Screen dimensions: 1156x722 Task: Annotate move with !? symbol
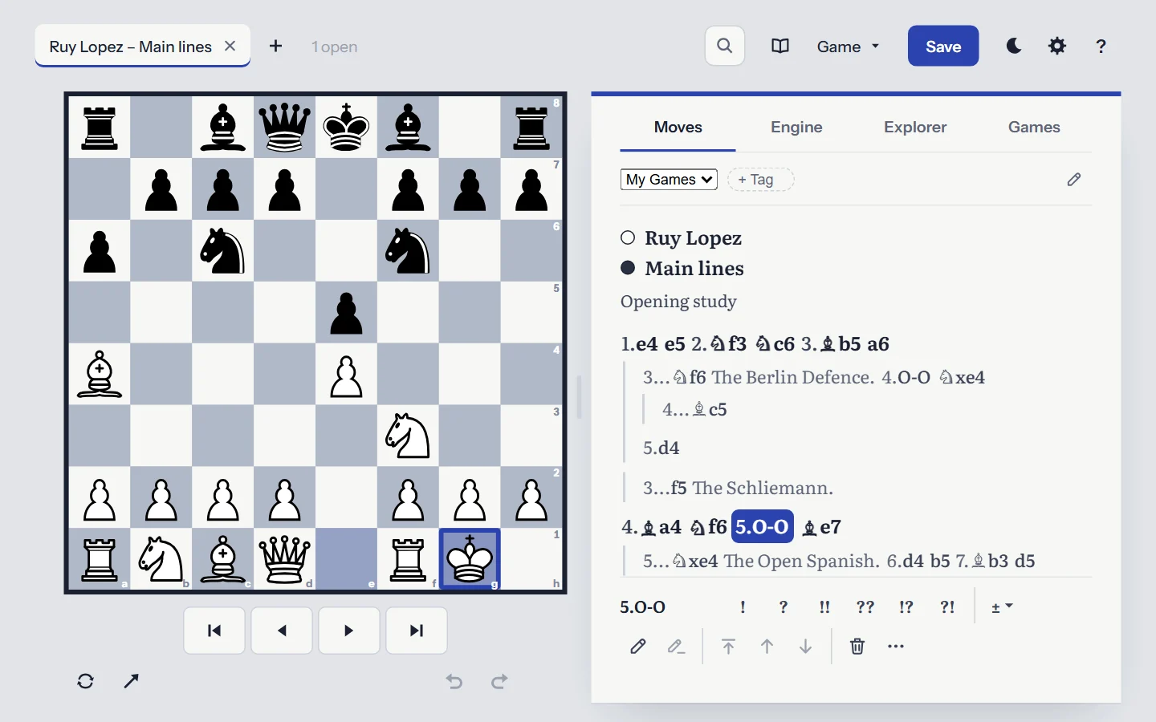coord(906,607)
